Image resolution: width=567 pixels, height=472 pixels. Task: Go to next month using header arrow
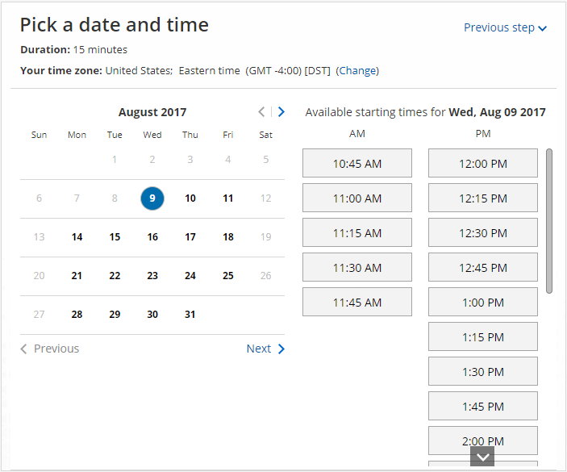coord(281,112)
